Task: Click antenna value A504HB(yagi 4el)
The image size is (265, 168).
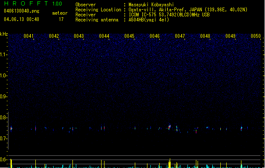Action: coord(149,20)
